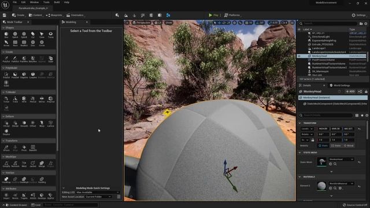The image size is (370, 208).
Task: Select the VoxWrap VoxOps tool
Action: click(x=6, y=180)
